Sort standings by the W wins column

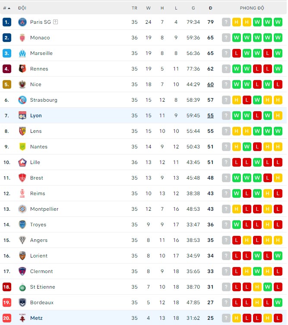149,8
